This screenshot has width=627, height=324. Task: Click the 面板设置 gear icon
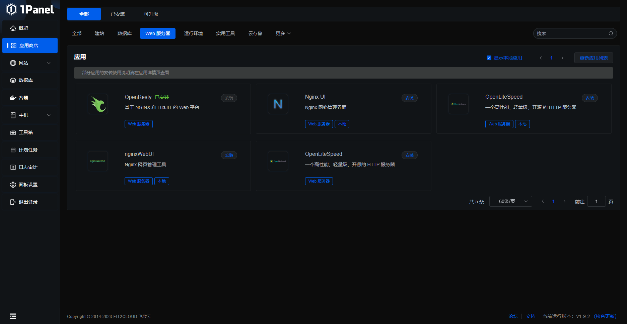pos(13,185)
